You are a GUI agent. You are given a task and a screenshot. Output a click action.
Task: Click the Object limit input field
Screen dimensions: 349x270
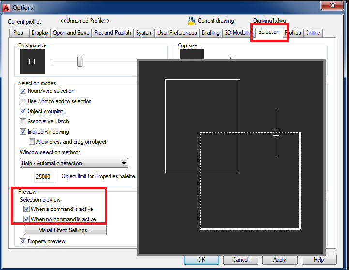[x=45, y=177]
